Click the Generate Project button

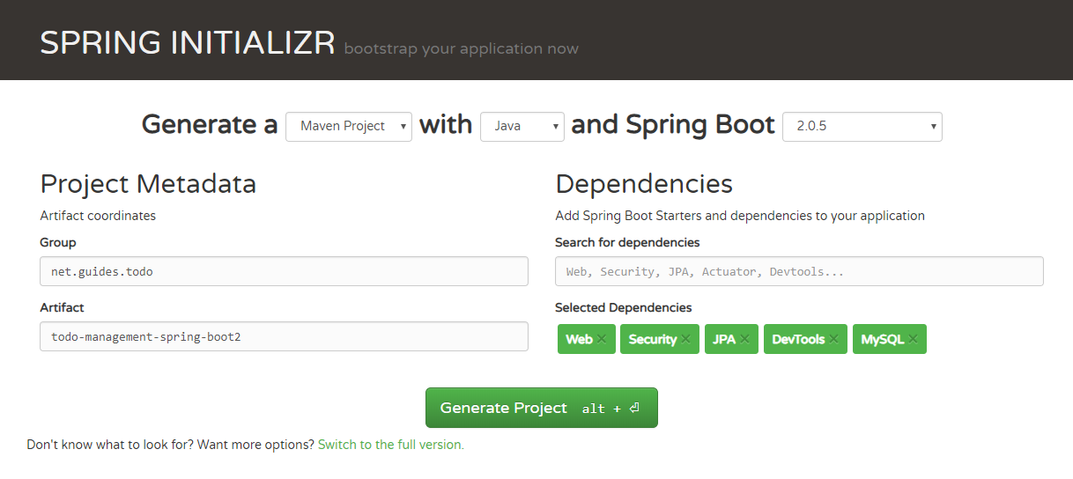tap(542, 408)
